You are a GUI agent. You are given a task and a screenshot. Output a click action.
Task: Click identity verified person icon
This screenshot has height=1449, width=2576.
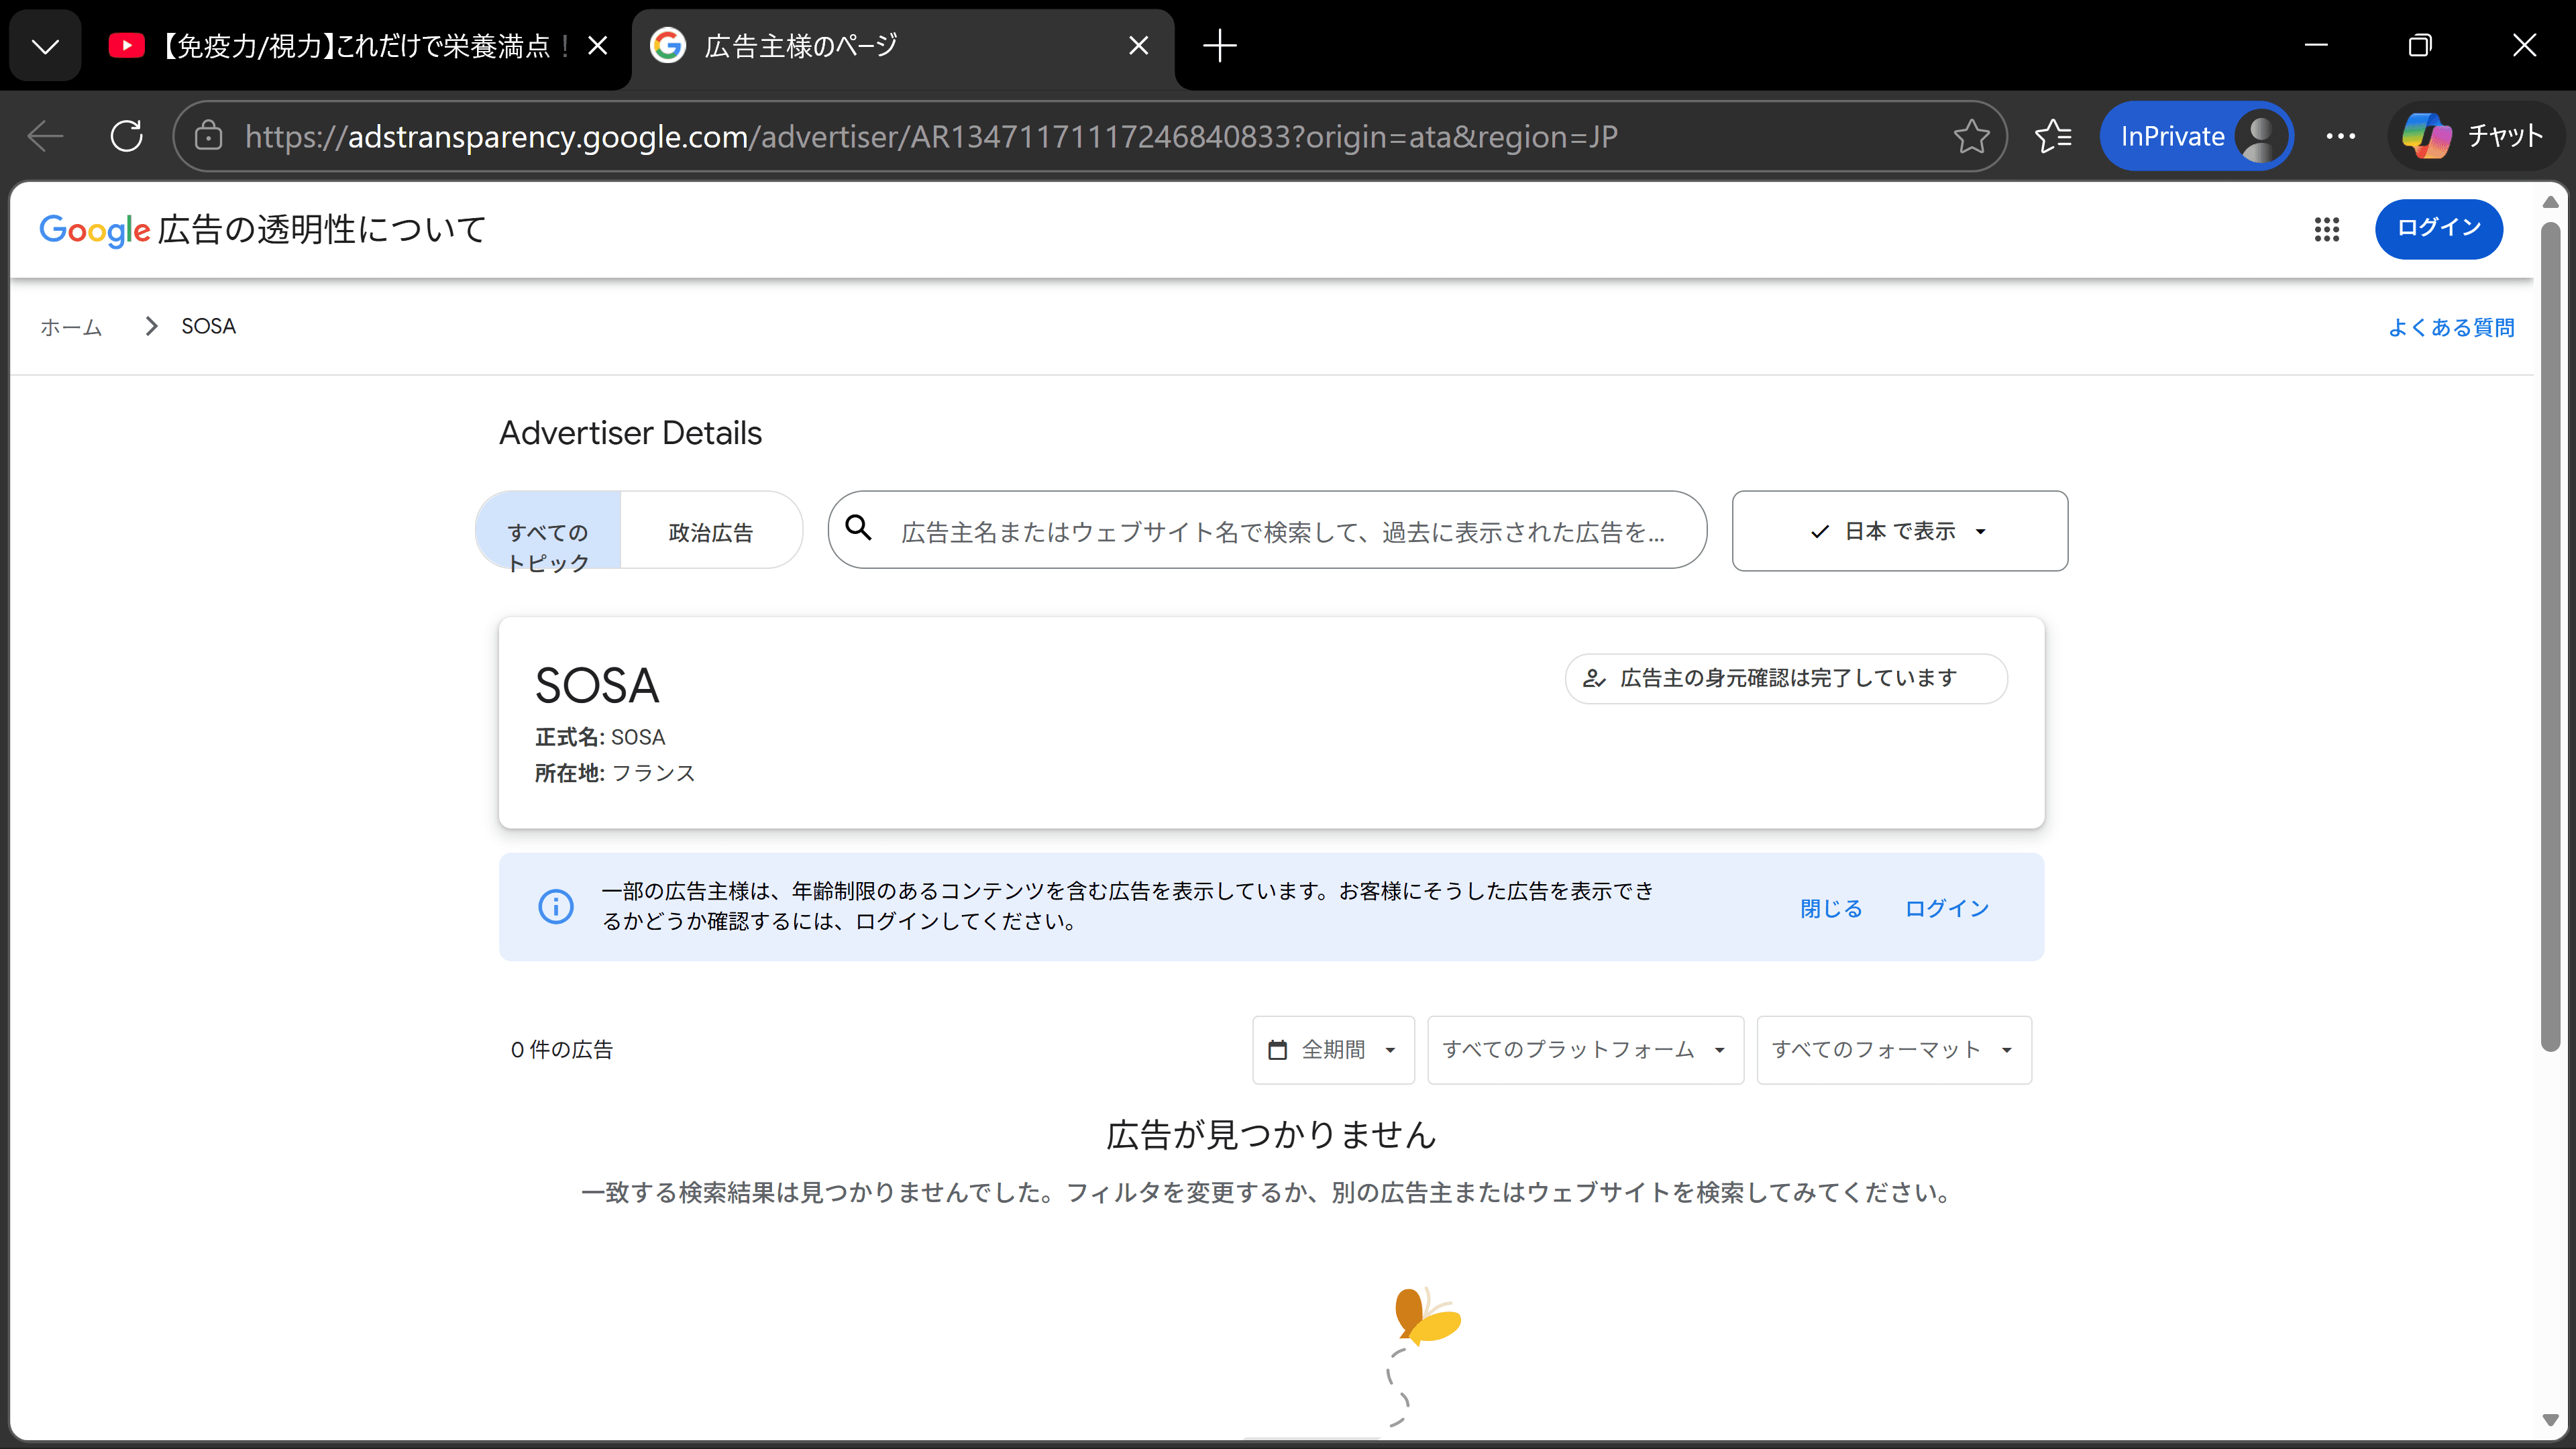point(1594,678)
